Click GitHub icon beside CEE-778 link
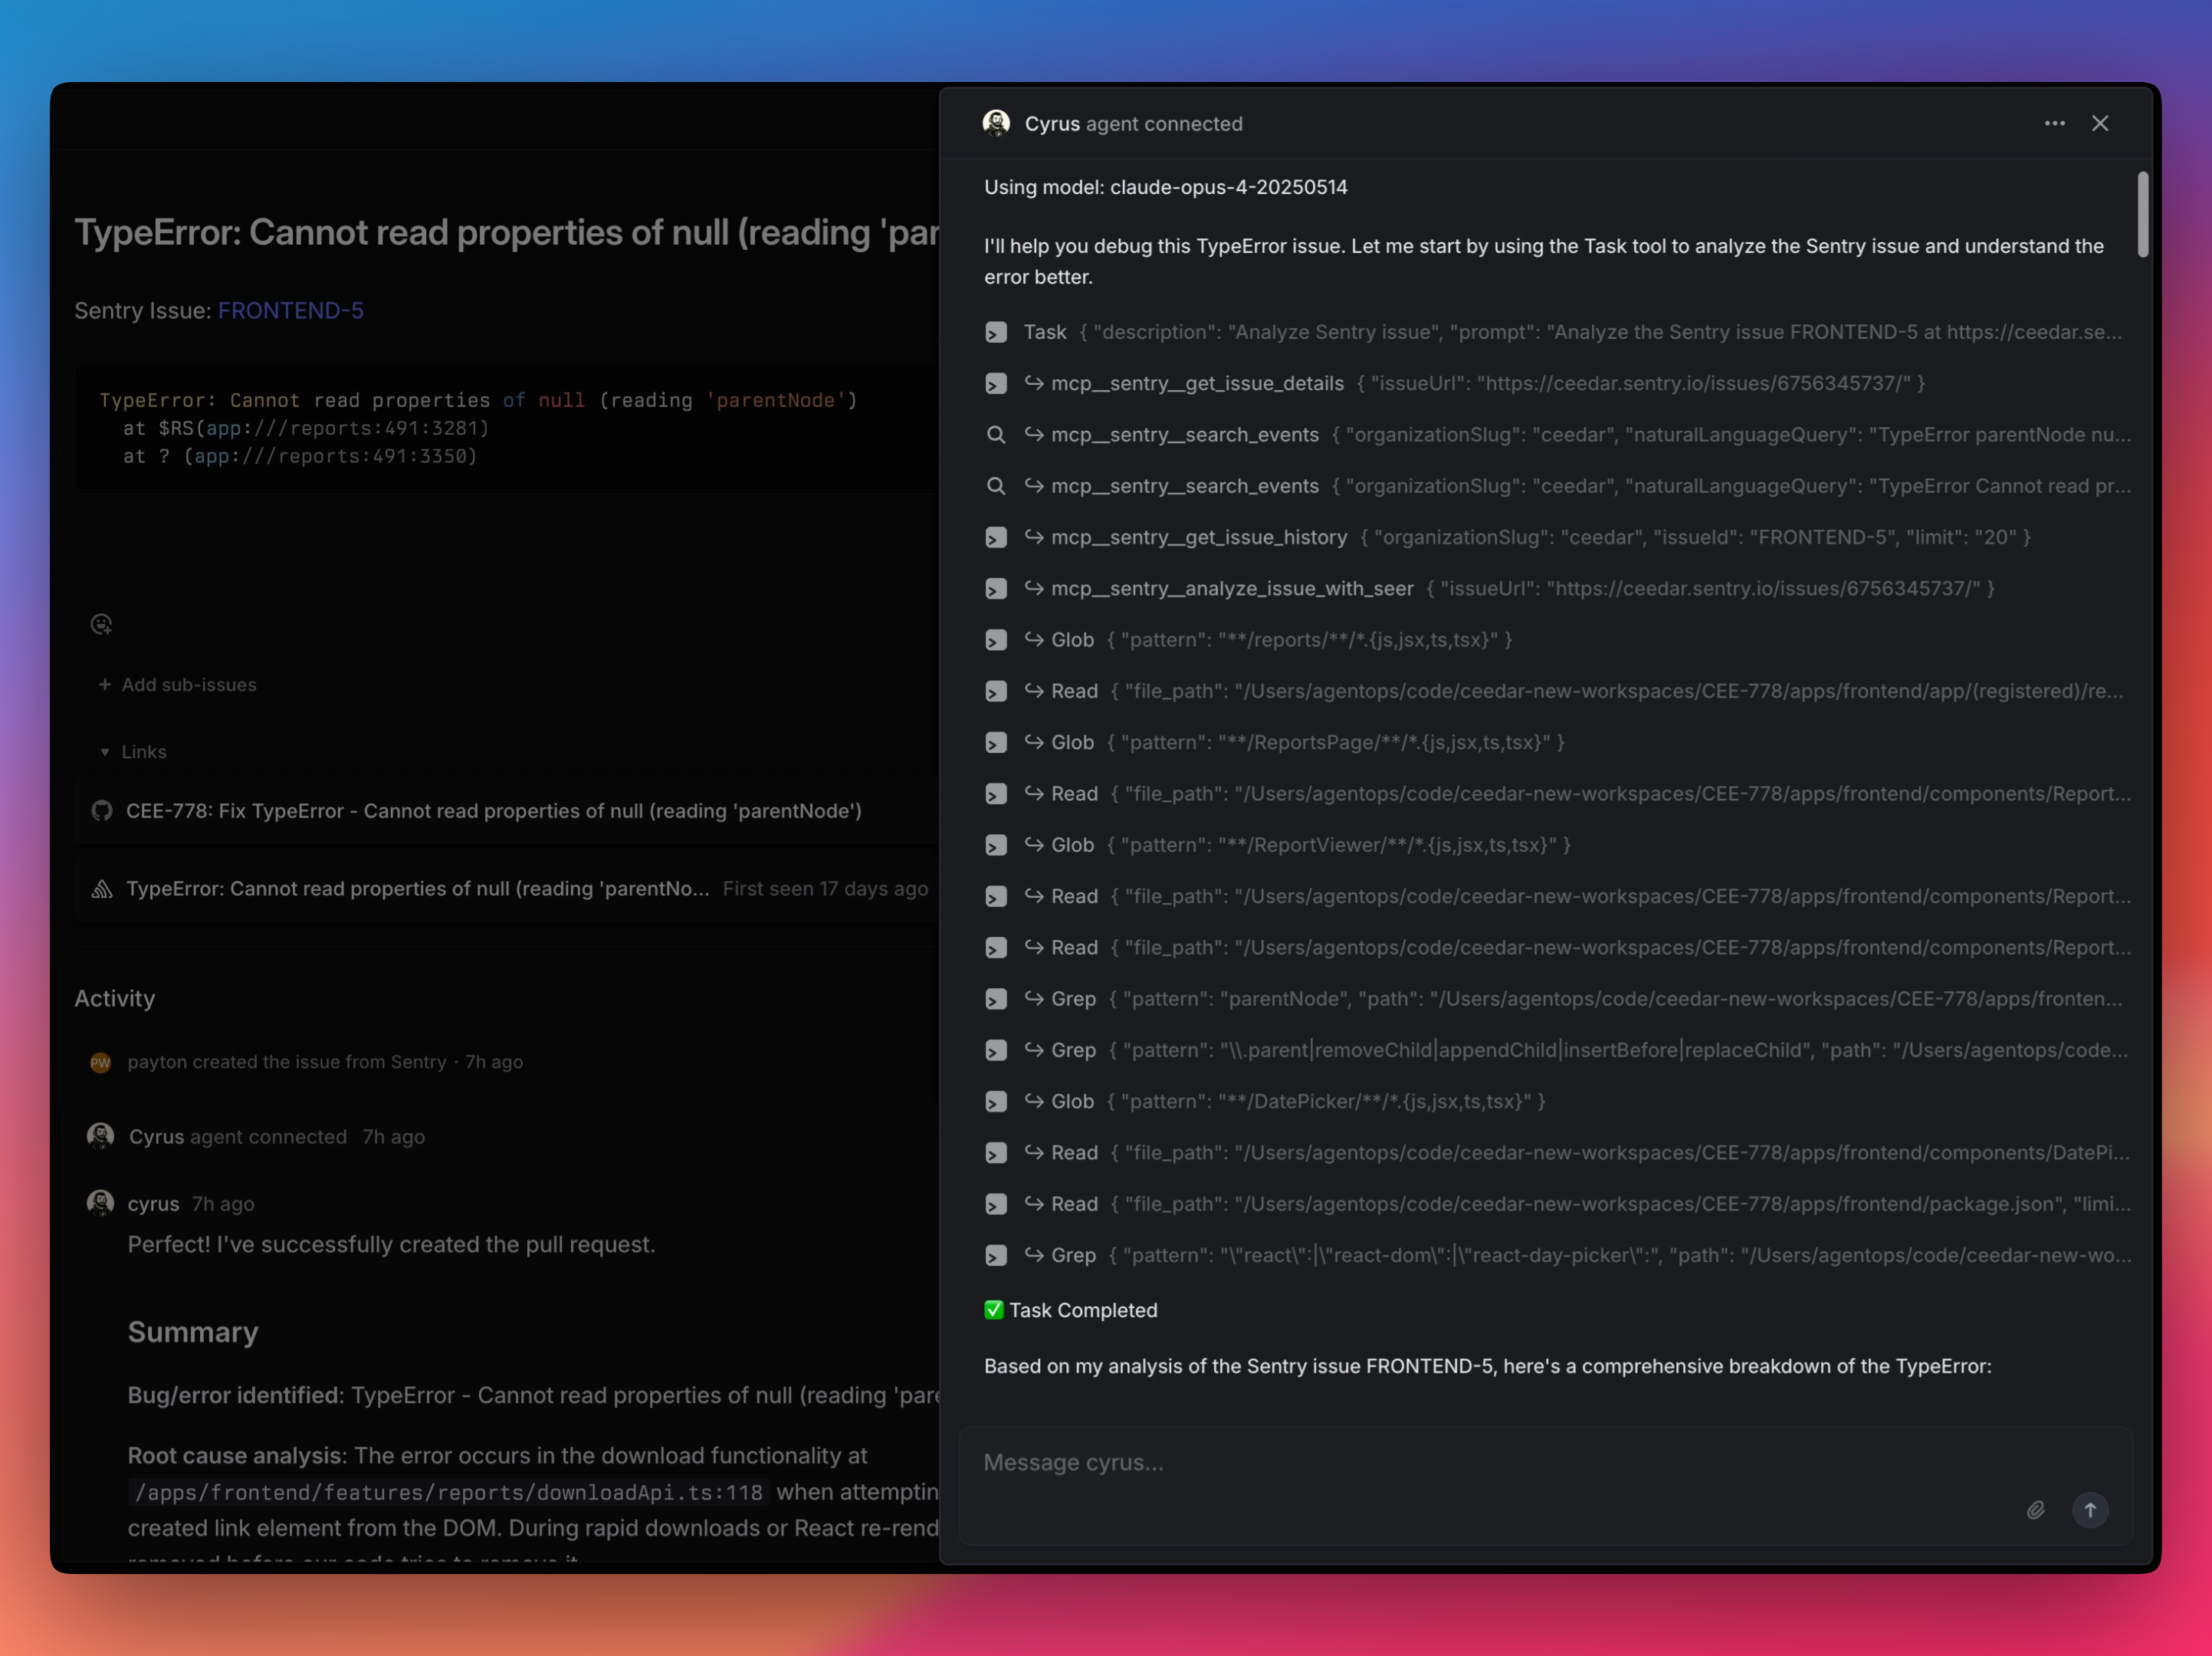 click(x=102, y=811)
